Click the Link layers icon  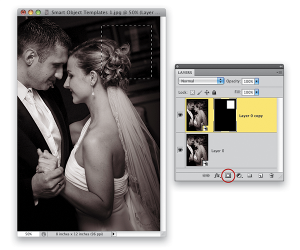205,175
